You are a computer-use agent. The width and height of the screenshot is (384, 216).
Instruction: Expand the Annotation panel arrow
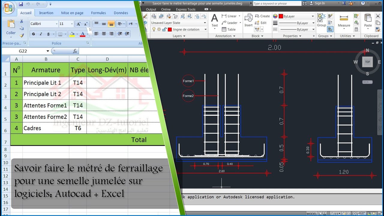234,36
